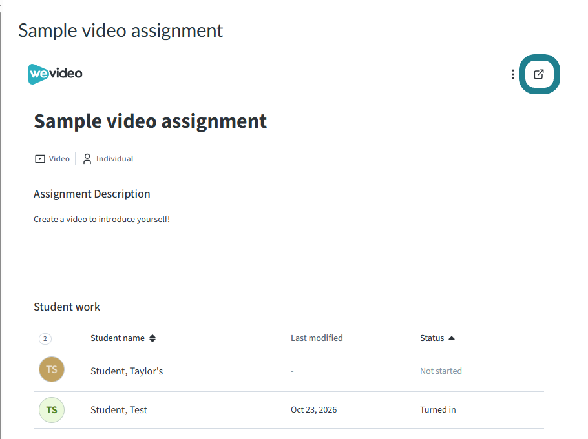Click the Student name header label

coord(118,338)
